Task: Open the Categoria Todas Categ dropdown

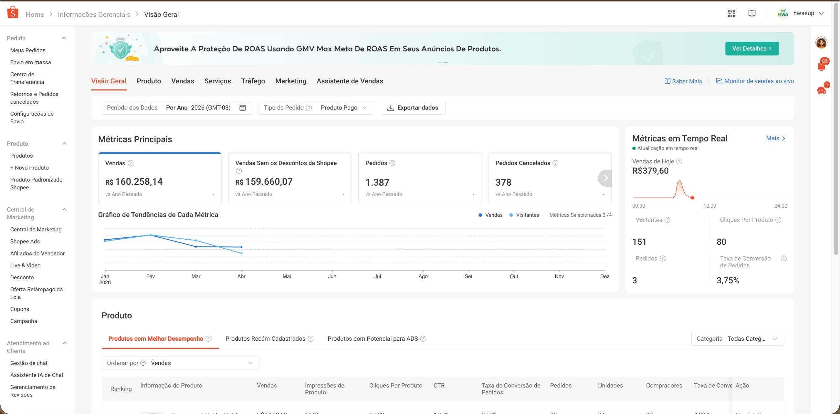Action: pos(737,339)
